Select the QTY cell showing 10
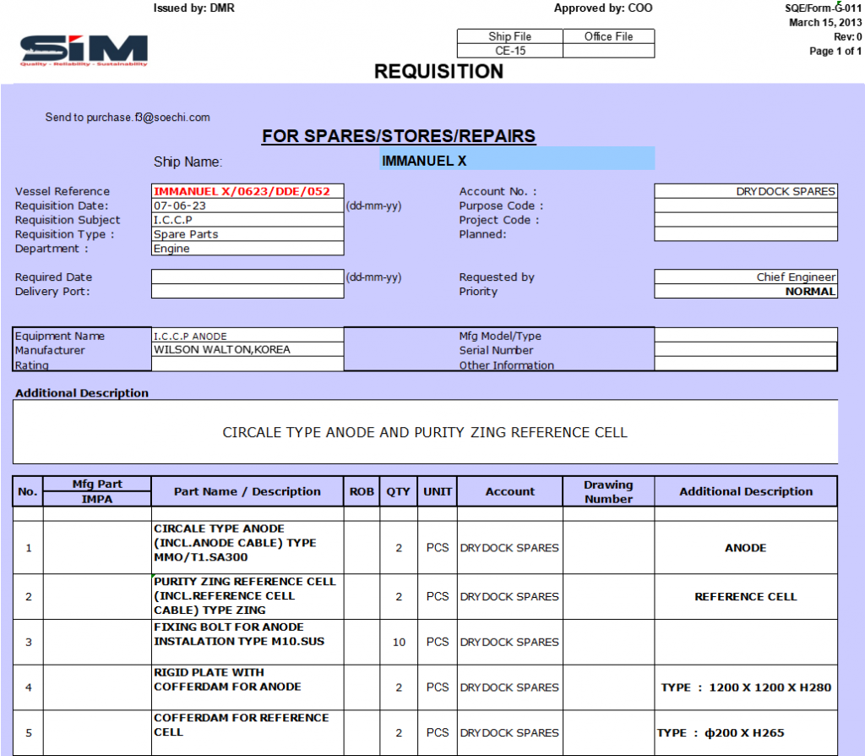The width and height of the screenshot is (865, 756). pyautogui.click(x=399, y=642)
